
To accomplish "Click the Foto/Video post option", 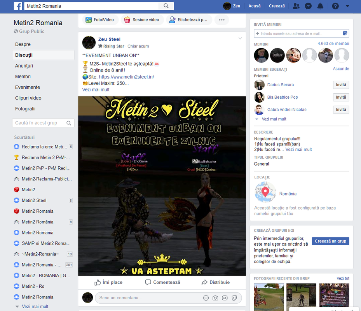I will click(x=100, y=20).
